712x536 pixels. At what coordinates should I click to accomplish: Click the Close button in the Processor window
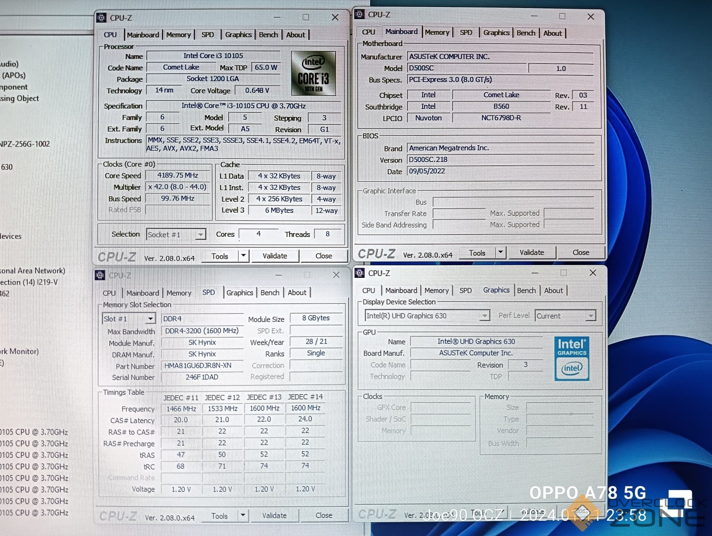click(324, 256)
